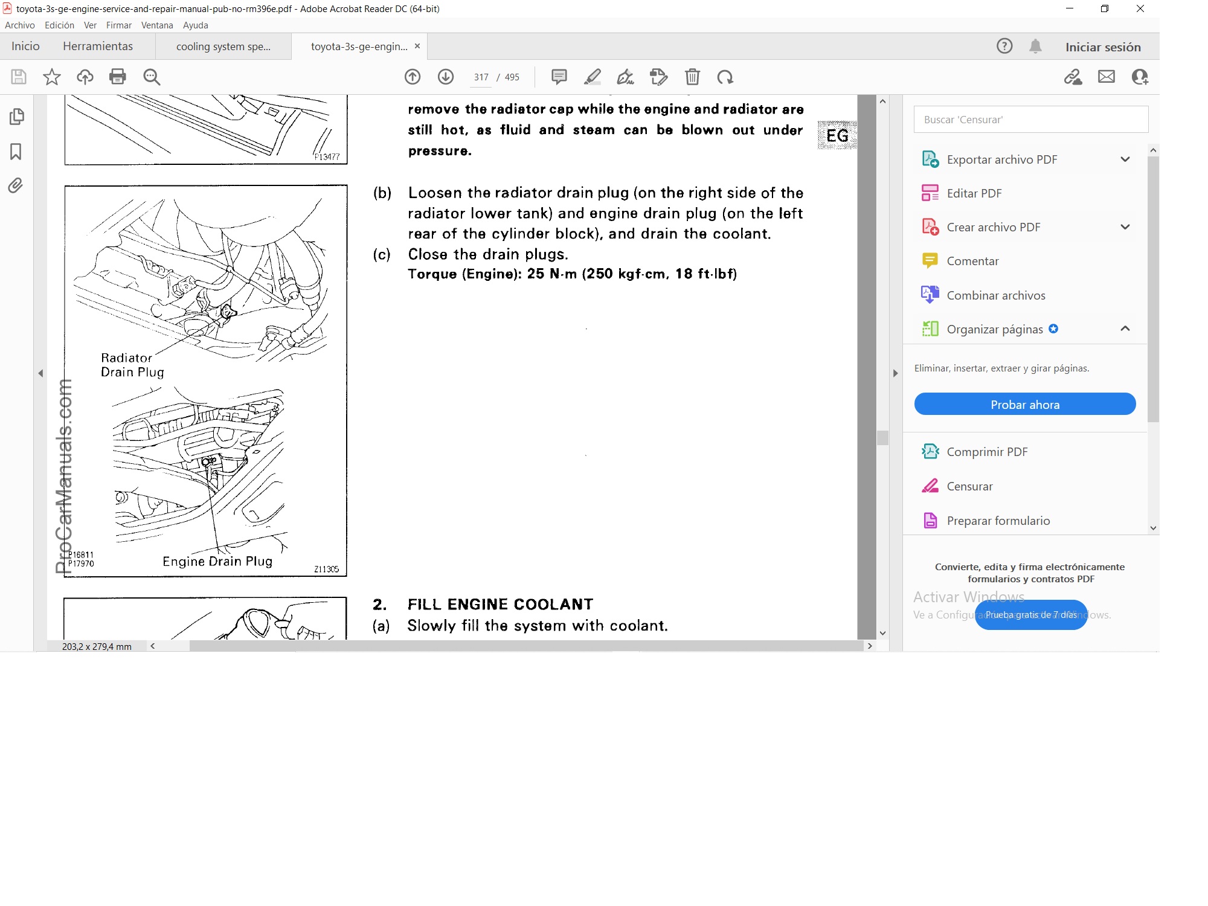Open the Ventana menu
The width and height of the screenshot is (1208, 906).
click(x=157, y=25)
